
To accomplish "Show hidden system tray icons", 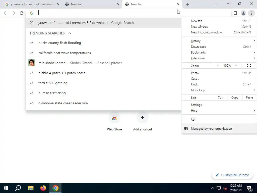I will 212,188.
